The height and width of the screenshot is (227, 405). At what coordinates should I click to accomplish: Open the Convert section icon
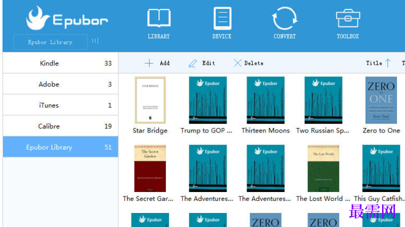[x=284, y=18]
